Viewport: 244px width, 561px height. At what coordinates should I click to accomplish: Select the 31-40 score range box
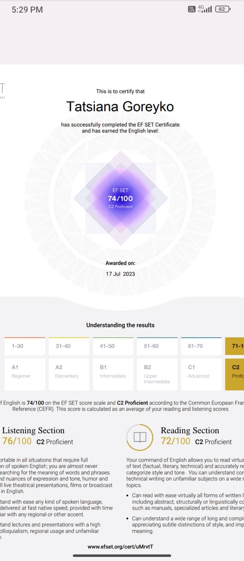pos(69,346)
